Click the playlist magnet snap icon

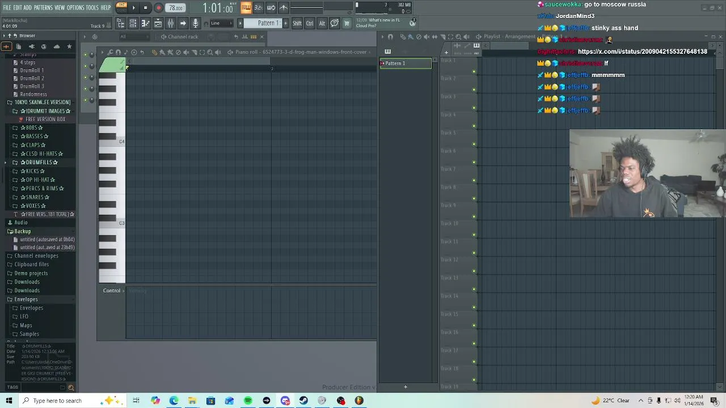[390, 37]
